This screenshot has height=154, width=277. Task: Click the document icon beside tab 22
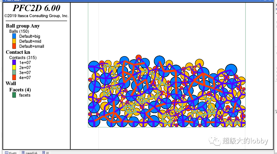coord(44,152)
